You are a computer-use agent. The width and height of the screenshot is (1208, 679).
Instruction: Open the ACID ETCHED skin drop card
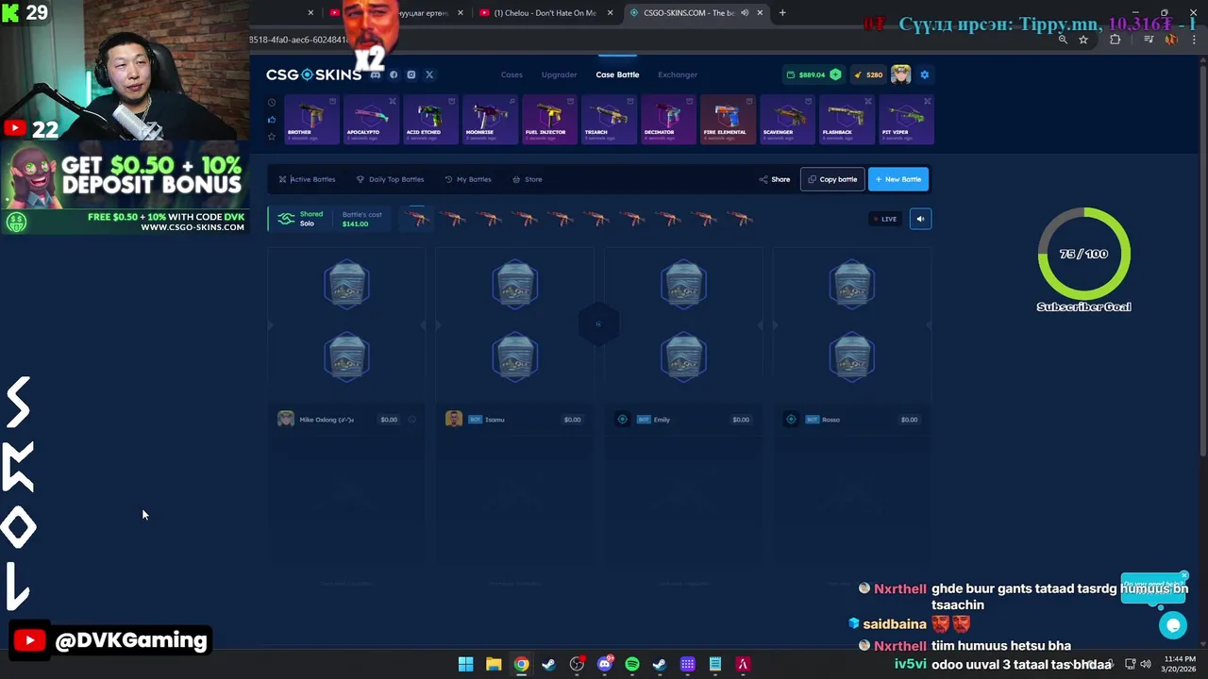[x=430, y=120]
